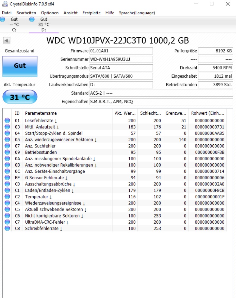Click the Eingeschaltet value 1812 mal
Viewport: 236px width, 298px height.
(215, 76)
